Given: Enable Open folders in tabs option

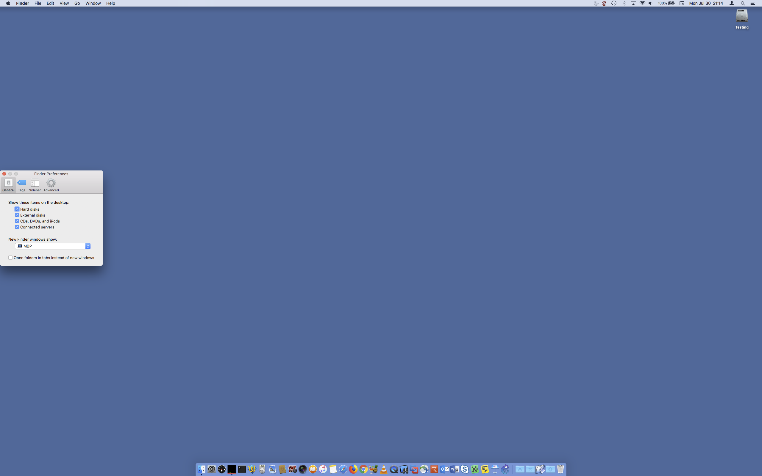Looking at the screenshot, I should tap(10, 258).
